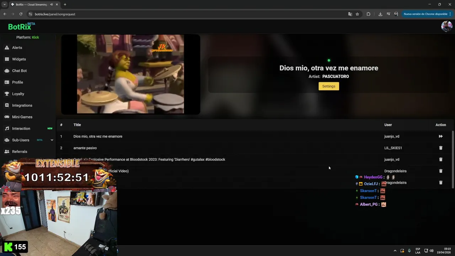Click the taskbar volume speaker icon
This screenshot has width=455, height=256.
[x=432, y=251]
